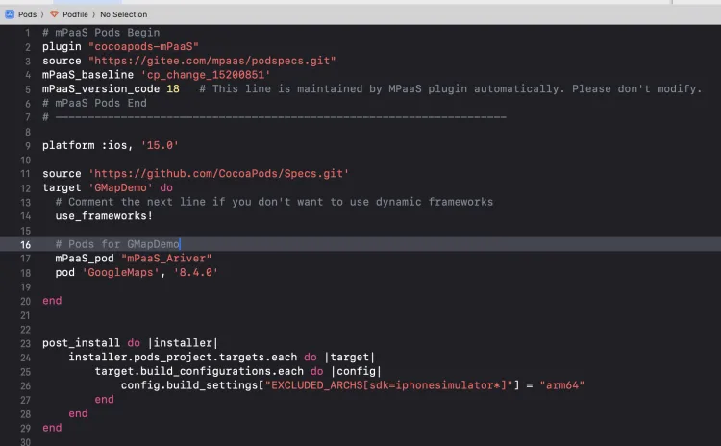721x446 pixels.
Task: Click the string "cocoapods-mPaaS"
Action: point(143,46)
